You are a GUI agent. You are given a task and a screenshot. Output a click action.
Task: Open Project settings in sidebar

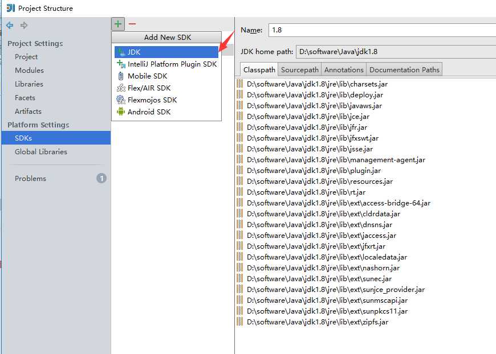coord(26,57)
